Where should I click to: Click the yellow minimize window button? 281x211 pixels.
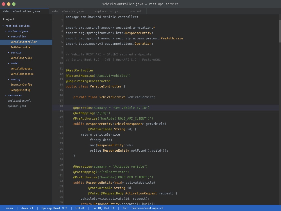pos(8,4)
